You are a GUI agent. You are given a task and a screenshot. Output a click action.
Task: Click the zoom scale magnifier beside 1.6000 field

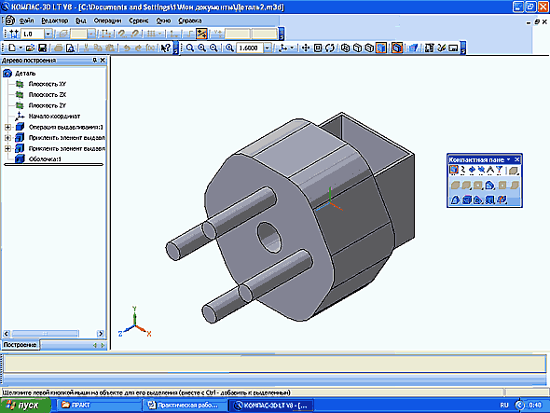click(x=229, y=48)
